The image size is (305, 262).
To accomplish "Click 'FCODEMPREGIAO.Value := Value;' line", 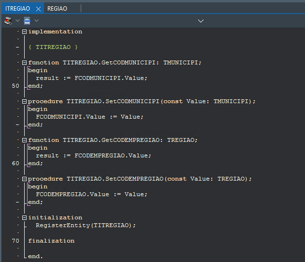I will pos(91,194).
